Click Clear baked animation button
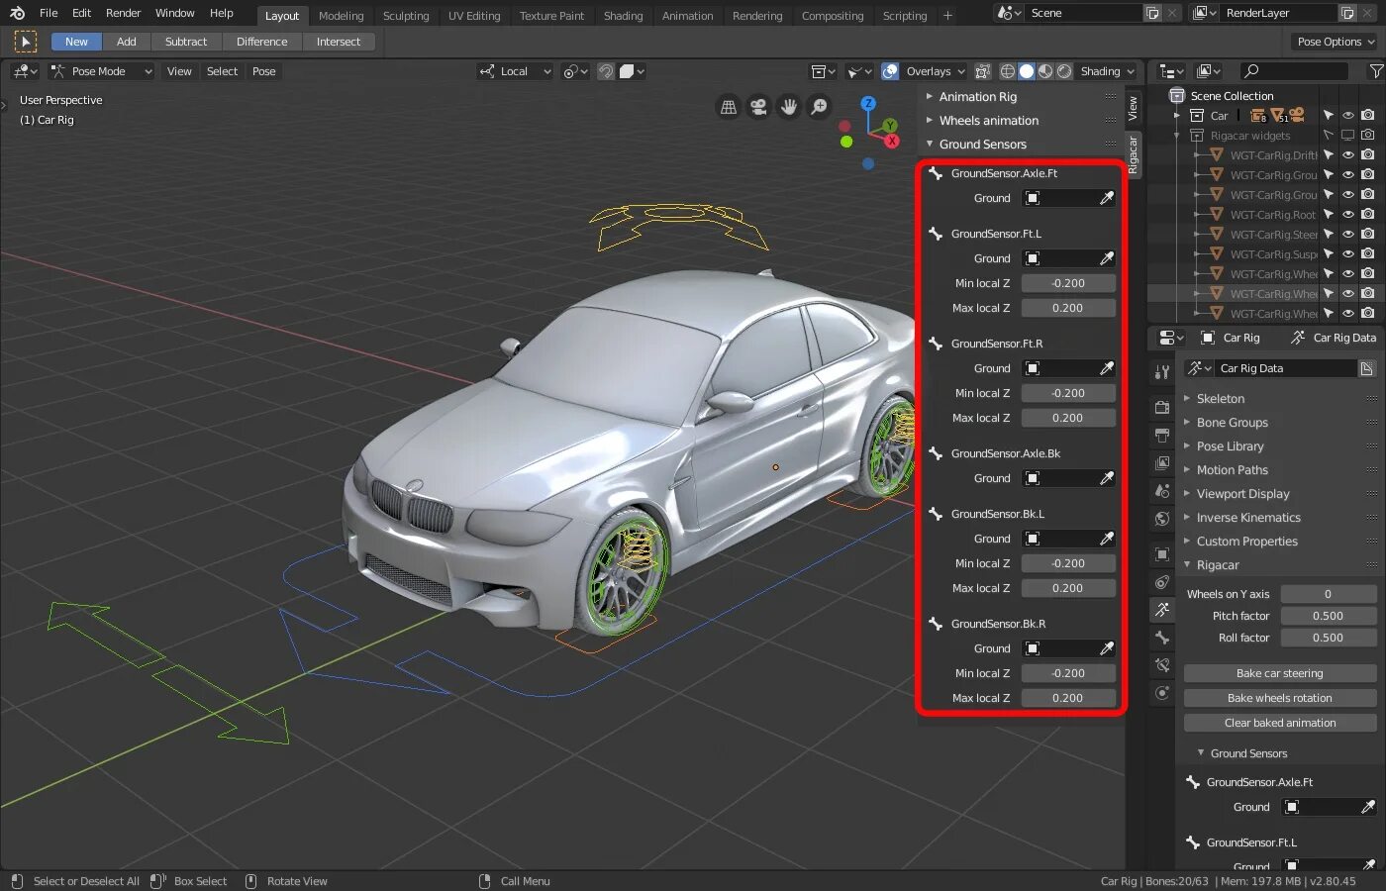1386x891 pixels. (x=1279, y=723)
